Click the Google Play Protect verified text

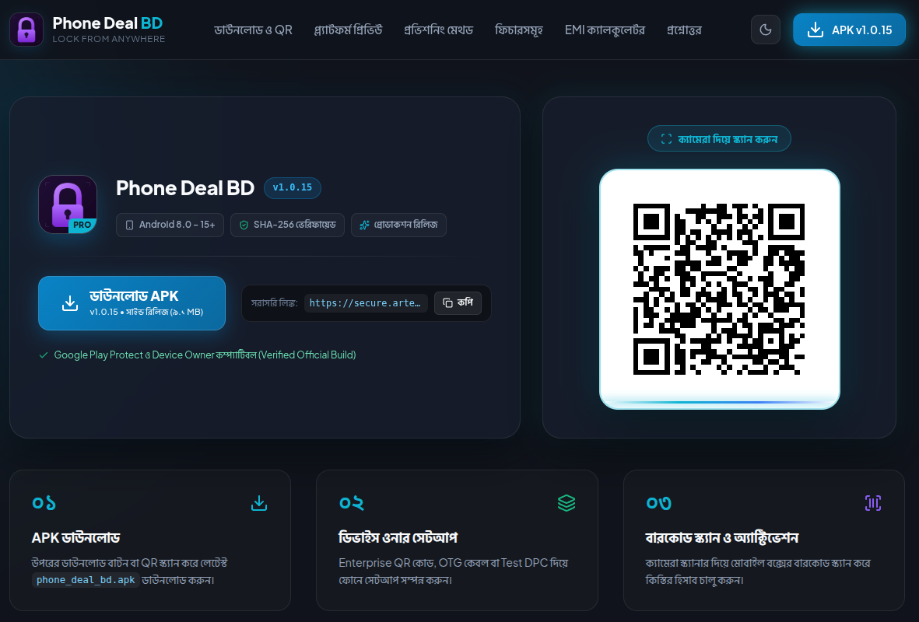(205, 355)
